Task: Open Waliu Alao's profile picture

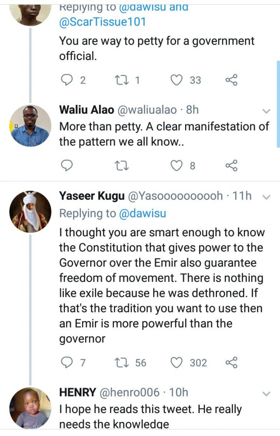Action: point(30,126)
